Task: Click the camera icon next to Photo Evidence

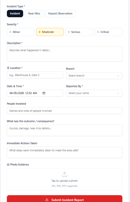Action: coord(8,165)
